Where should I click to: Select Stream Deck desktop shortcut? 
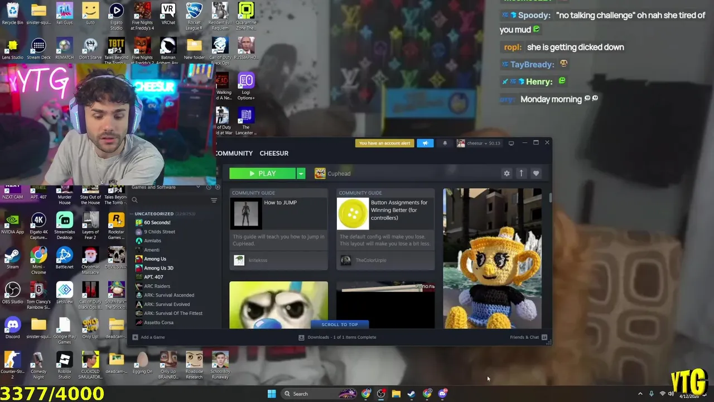pyautogui.click(x=38, y=49)
